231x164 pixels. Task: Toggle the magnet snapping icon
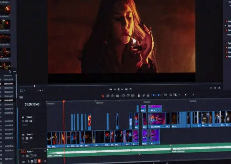point(139,96)
